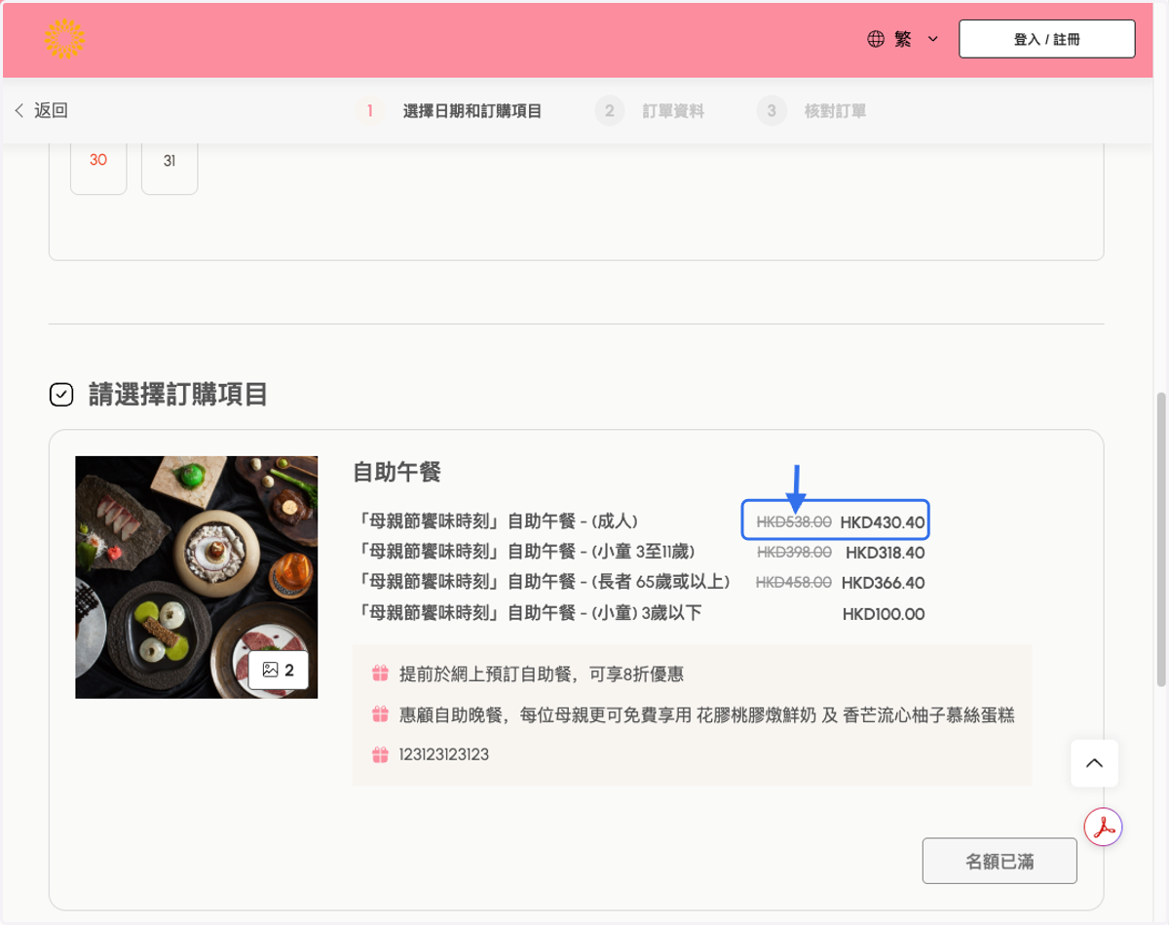Click the strikethrough price HKD458.00
The width and height of the screenshot is (1169, 925).
click(x=794, y=583)
